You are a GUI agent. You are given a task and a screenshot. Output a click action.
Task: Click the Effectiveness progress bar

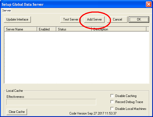(x=51, y=102)
